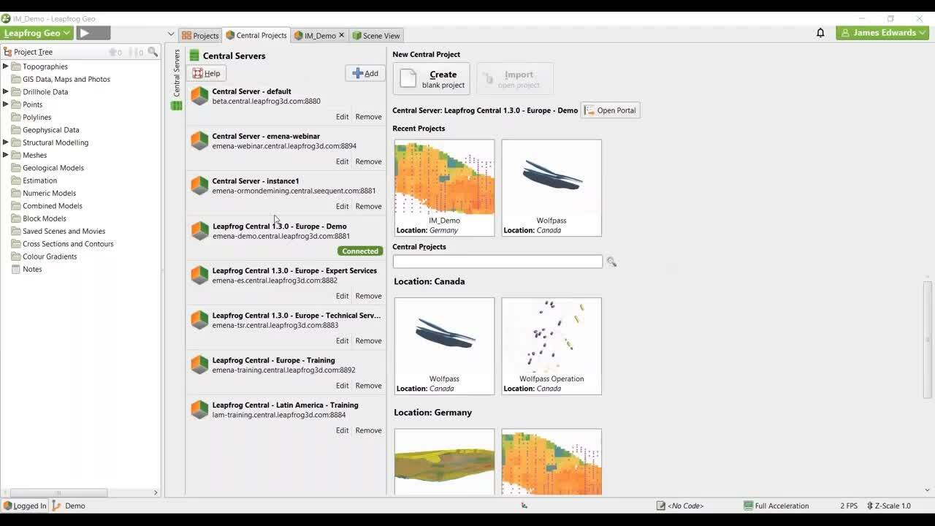Open Wolfpass Operation project thumbnail
Screen dimensions: 935x526
click(552, 346)
